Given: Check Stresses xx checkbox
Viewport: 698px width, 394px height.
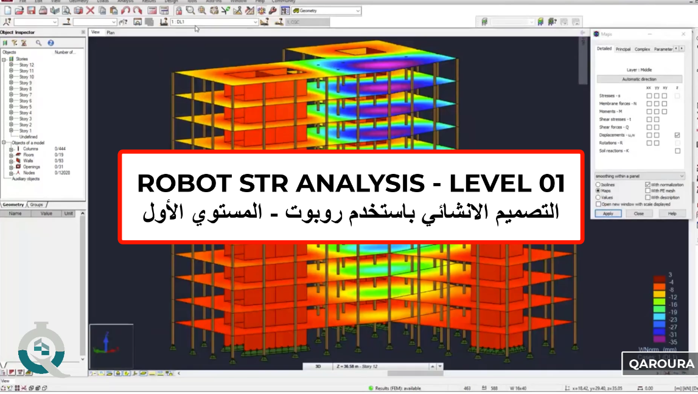Looking at the screenshot, I should [x=649, y=96].
